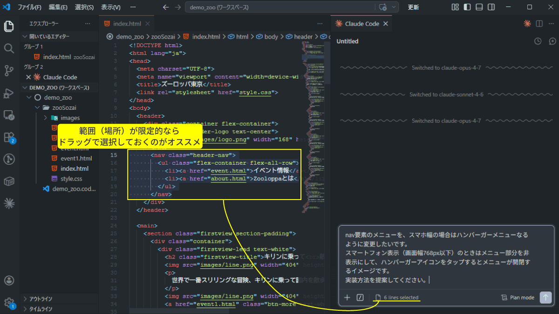
Task: Click the Claude Code activity bar icon
Action: [x=9, y=203]
